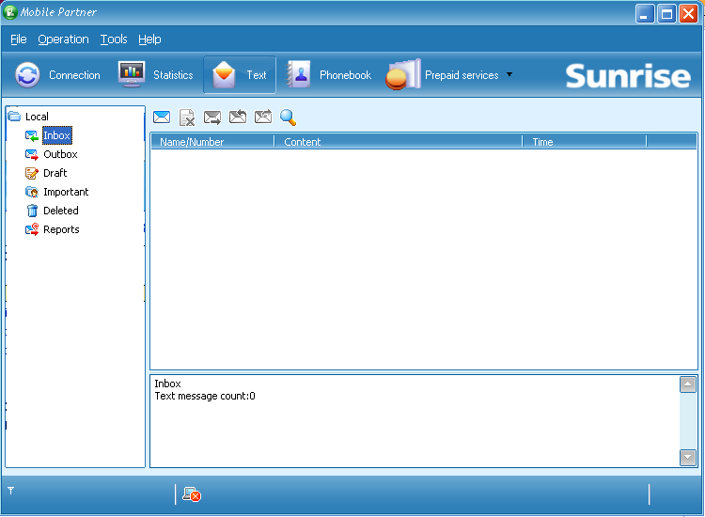Click the Statistics monitor chart icon

tap(132, 74)
